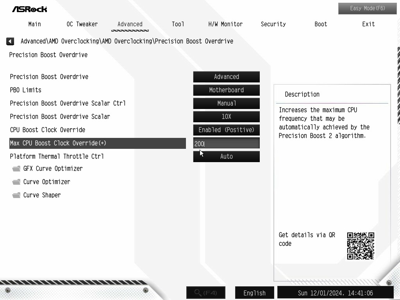Change Platform Thermal Throttle Ctrl Auto setting
The image size is (400, 300).
[227, 156]
